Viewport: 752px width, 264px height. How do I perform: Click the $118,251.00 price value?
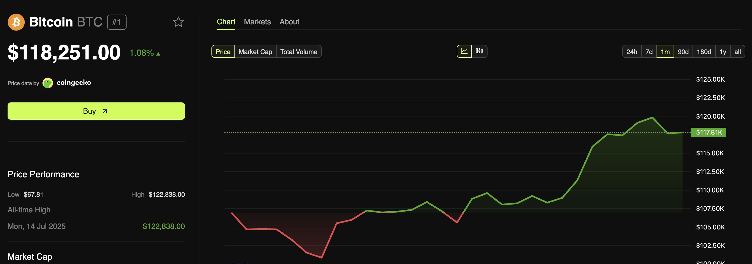point(64,52)
